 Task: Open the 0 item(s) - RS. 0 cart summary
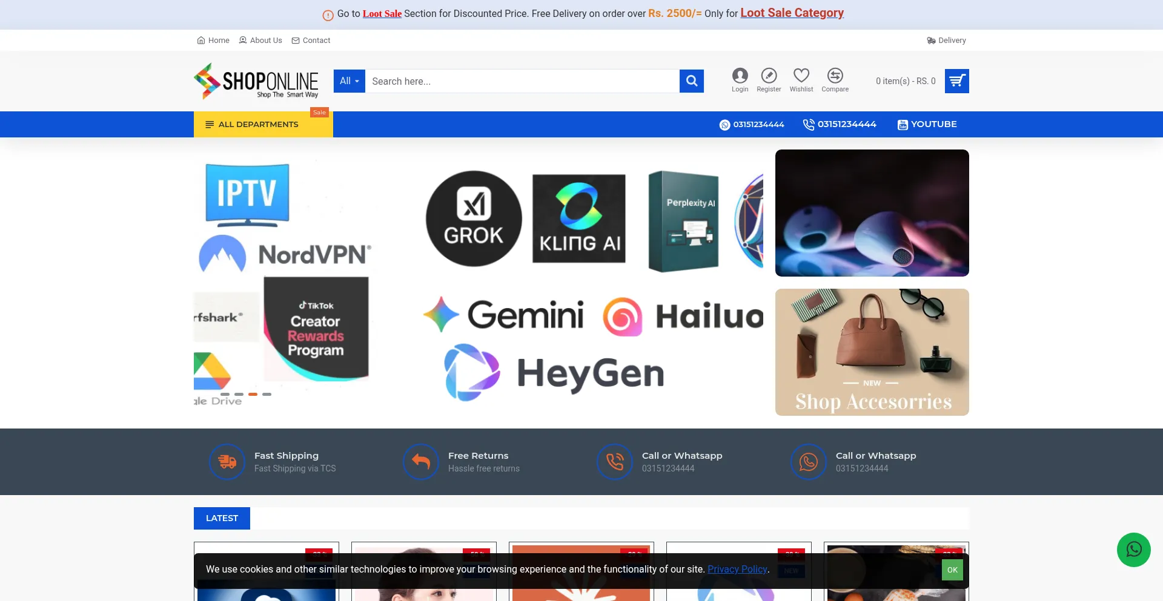pos(906,81)
